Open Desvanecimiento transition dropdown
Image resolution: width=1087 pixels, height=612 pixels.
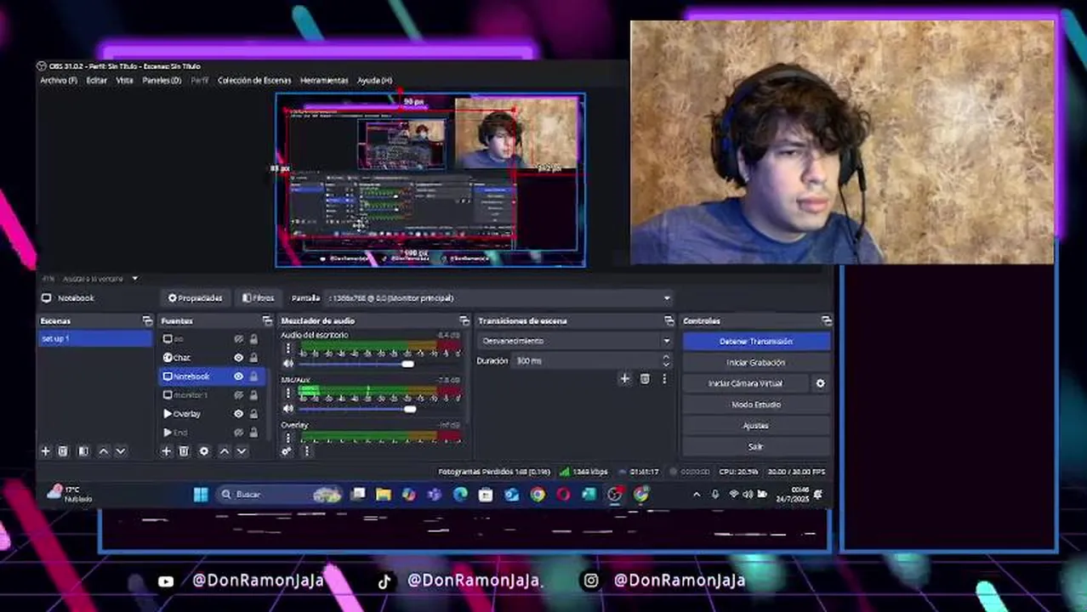[574, 341]
